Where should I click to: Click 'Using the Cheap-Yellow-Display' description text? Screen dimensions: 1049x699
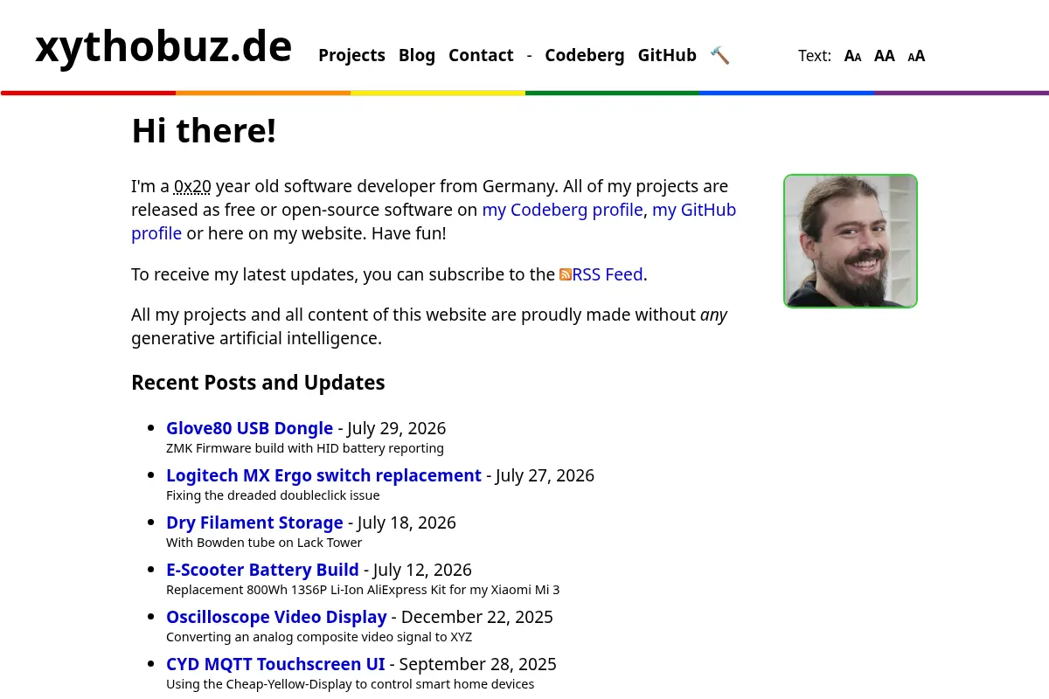tap(350, 684)
